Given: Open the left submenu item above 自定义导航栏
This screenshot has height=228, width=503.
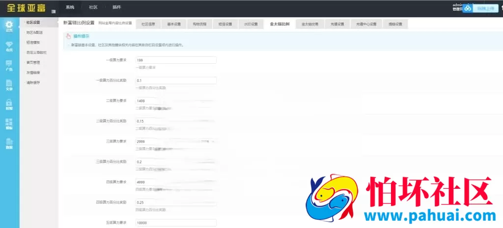Looking at the screenshot, I should pyautogui.click(x=33, y=42).
